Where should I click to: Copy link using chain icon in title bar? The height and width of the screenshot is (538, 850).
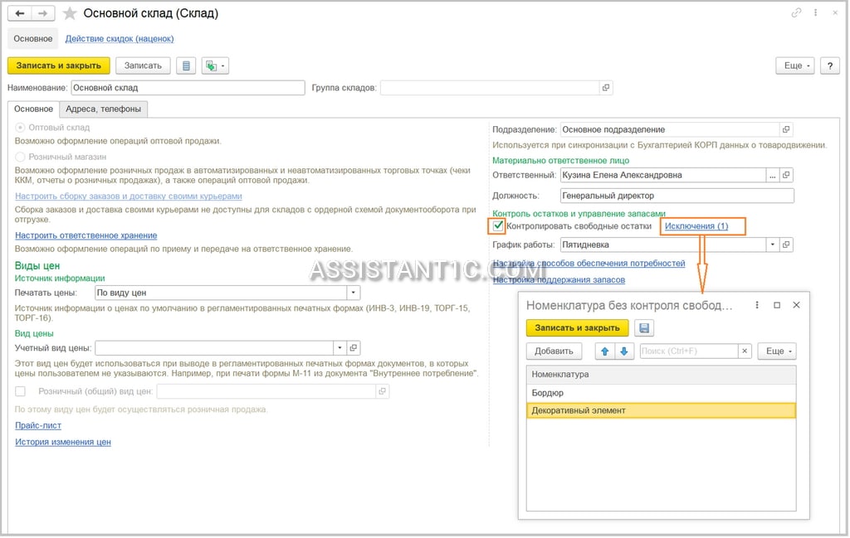(x=796, y=13)
